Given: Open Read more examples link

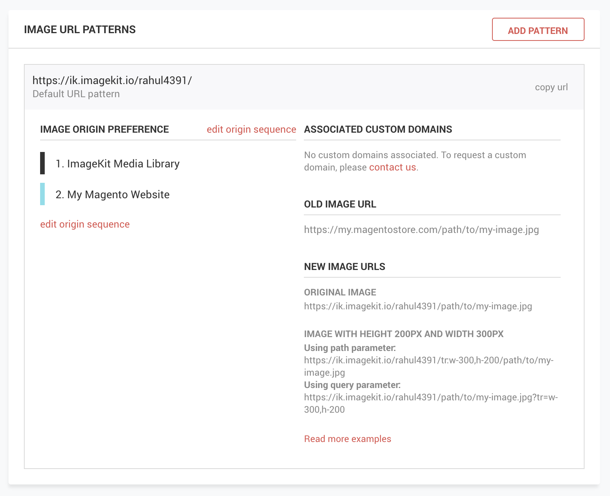Looking at the screenshot, I should coord(347,439).
